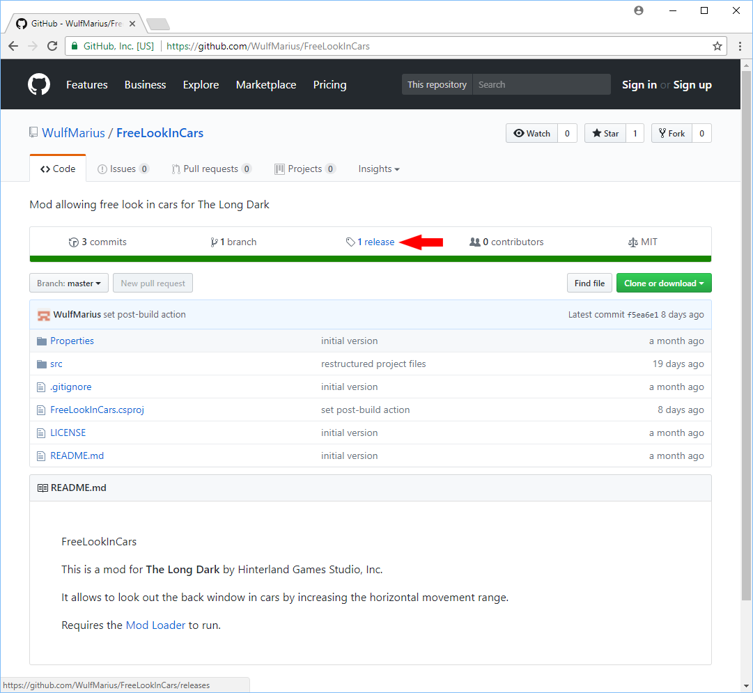753x693 pixels.
Task: View the 1 branch list
Action: tap(233, 242)
